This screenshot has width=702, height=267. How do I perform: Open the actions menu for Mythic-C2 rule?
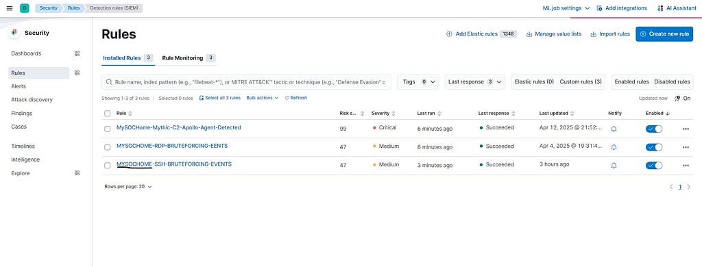(686, 129)
